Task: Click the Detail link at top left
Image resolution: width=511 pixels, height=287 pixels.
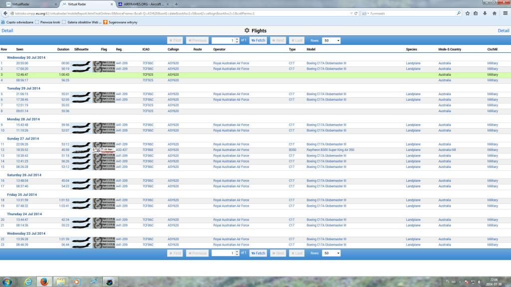Action: click(x=7, y=31)
